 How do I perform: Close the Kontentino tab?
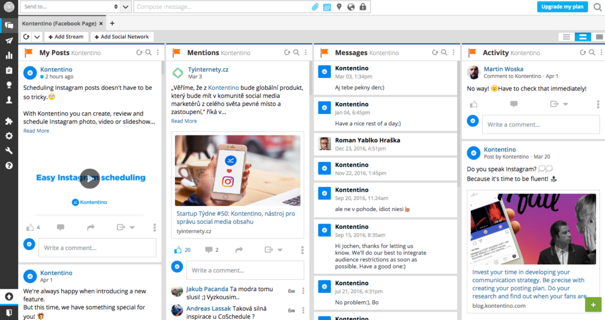(x=101, y=24)
